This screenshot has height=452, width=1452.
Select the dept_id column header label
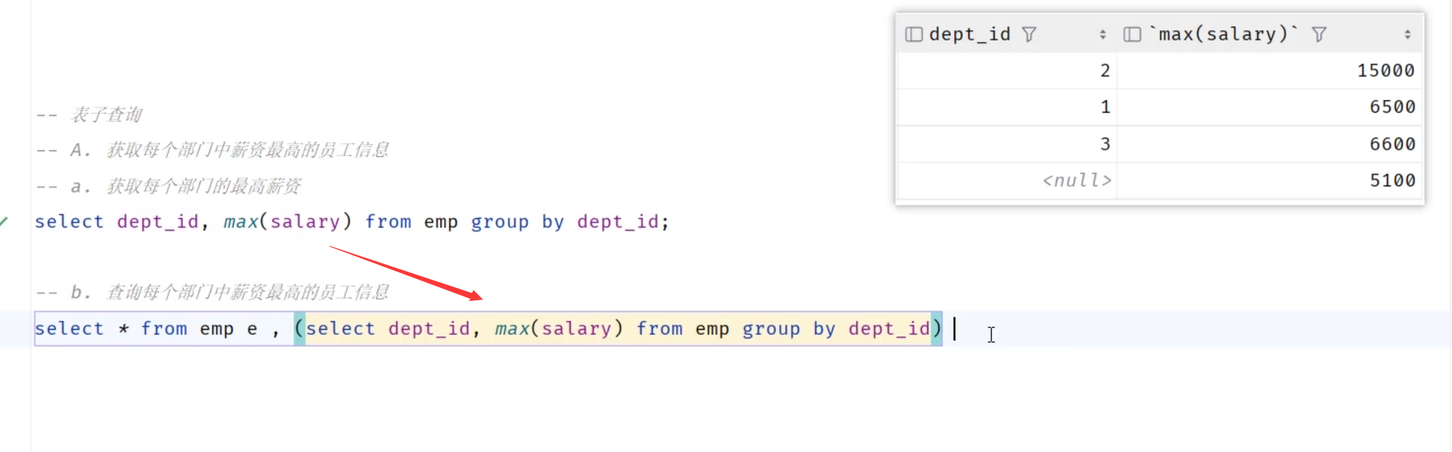pos(969,35)
